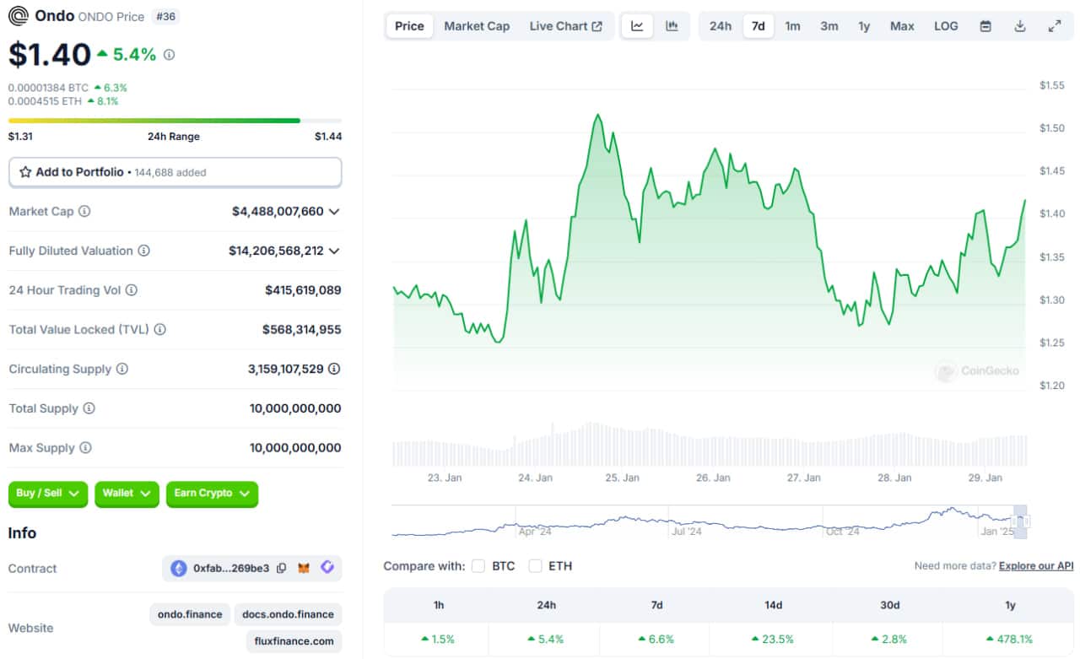Show Total Supply info tooltip

point(89,408)
